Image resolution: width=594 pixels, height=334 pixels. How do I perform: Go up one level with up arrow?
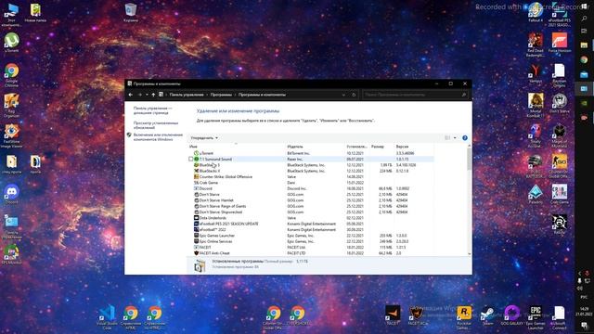pyautogui.click(x=153, y=95)
